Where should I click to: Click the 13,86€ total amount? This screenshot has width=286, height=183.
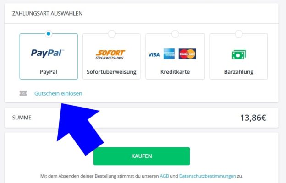[253, 118]
